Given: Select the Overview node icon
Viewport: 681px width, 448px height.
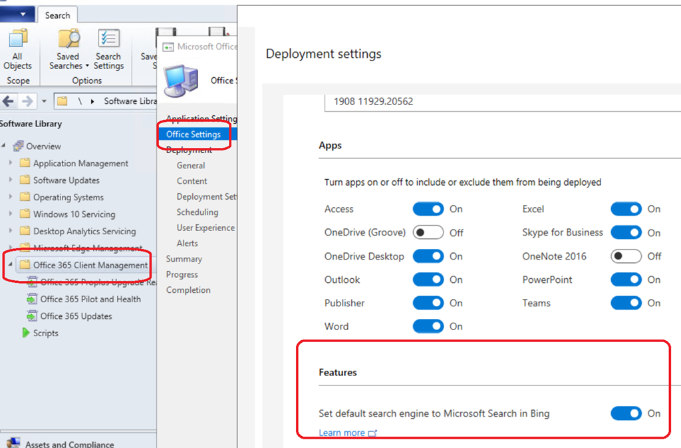Looking at the screenshot, I should pos(19,146).
